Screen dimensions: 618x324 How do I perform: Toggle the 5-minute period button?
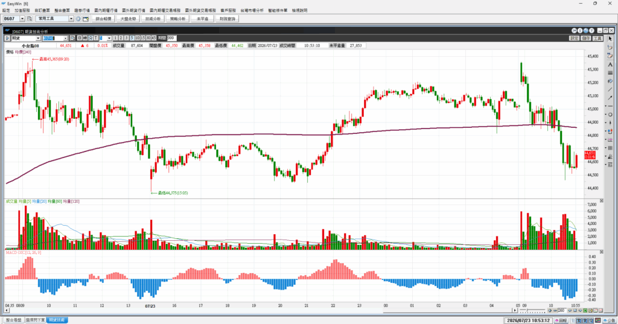pyautogui.click(x=132, y=38)
